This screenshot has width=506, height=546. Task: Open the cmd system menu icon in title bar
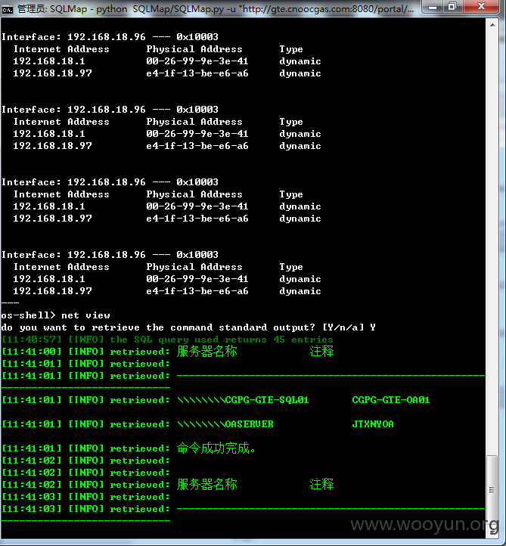[x=7, y=9]
